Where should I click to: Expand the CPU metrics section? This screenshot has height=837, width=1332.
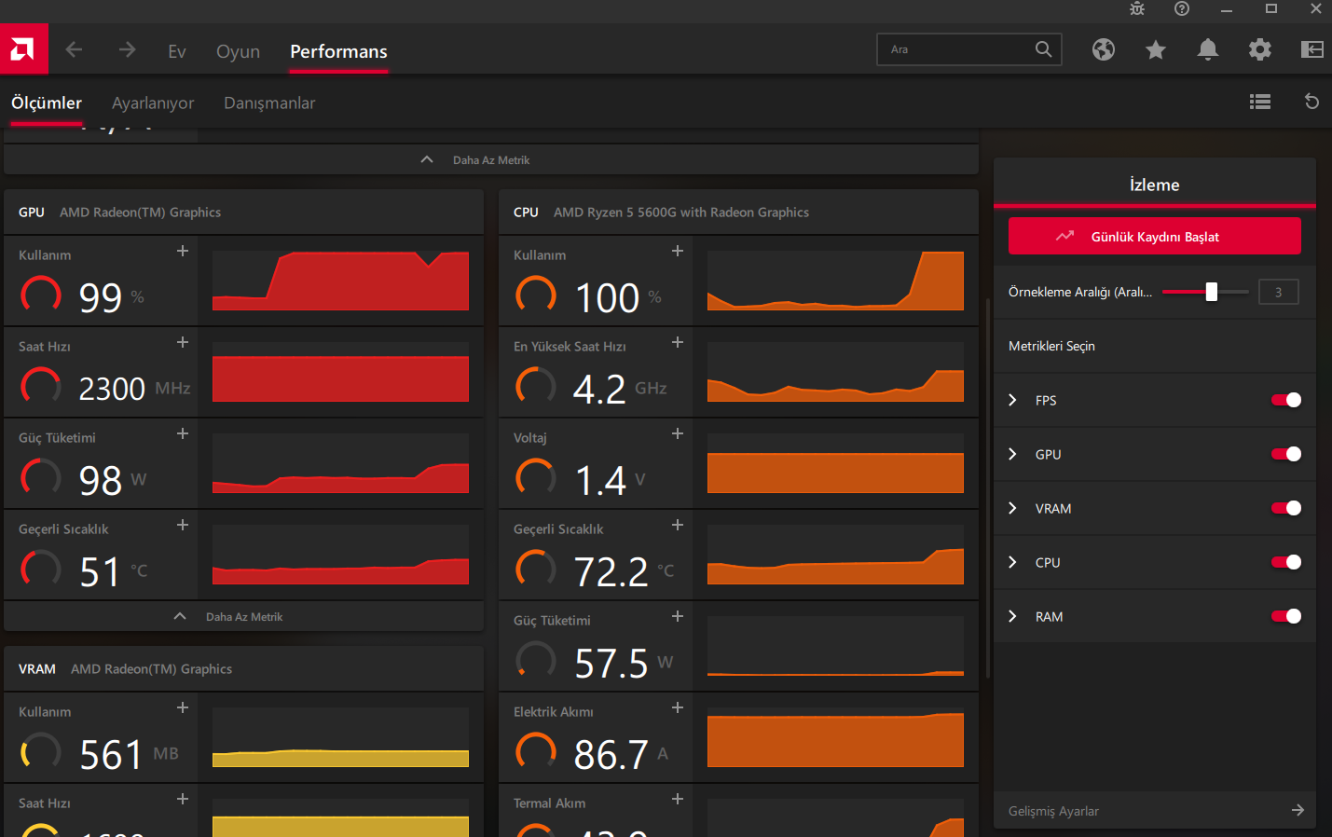1013,563
